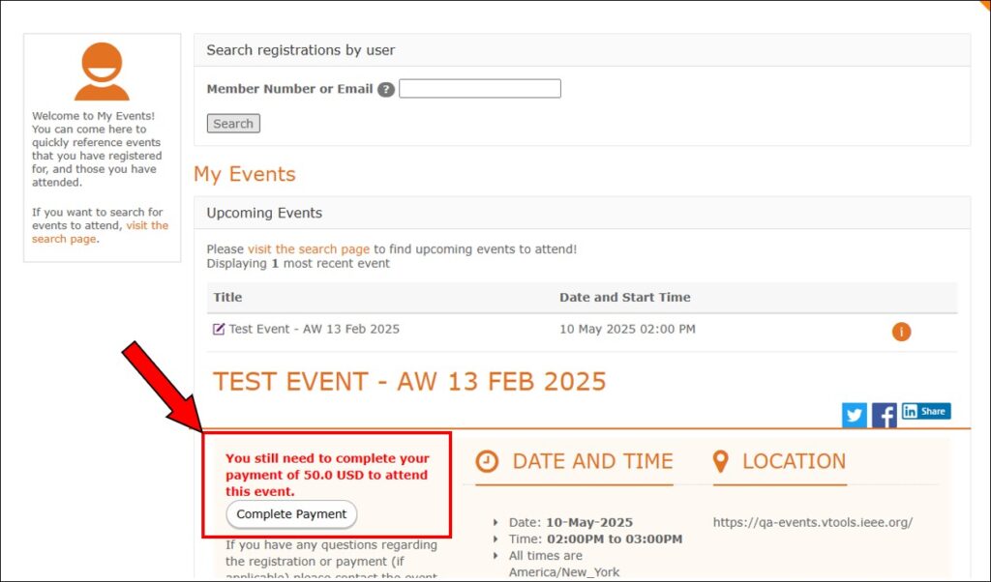Click the Title column header
The width and height of the screenshot is (991, 582).
(227, 297)
